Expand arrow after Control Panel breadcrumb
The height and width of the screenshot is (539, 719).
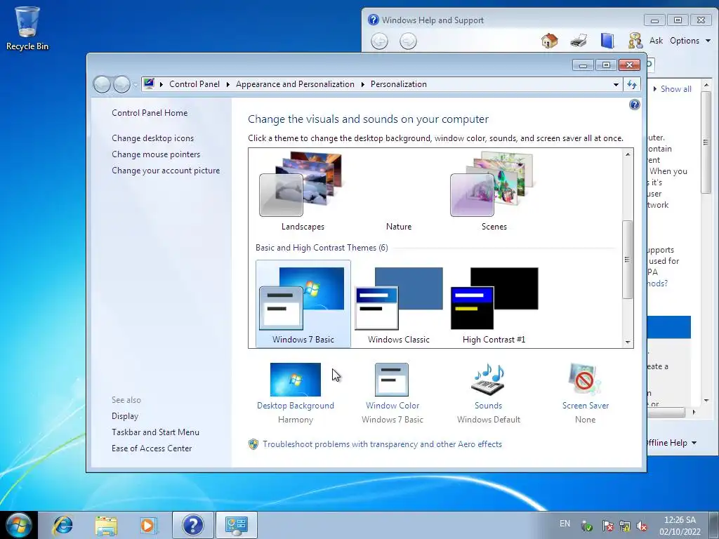click(228, 84)
